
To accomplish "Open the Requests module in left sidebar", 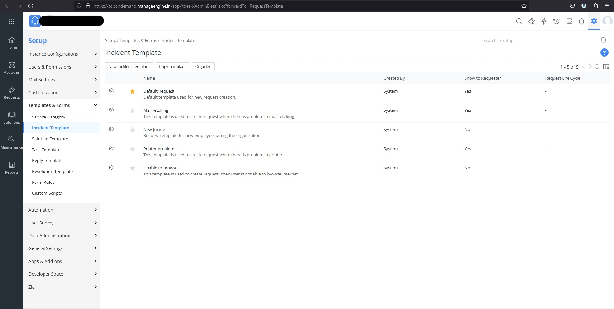I will (12, 93).
